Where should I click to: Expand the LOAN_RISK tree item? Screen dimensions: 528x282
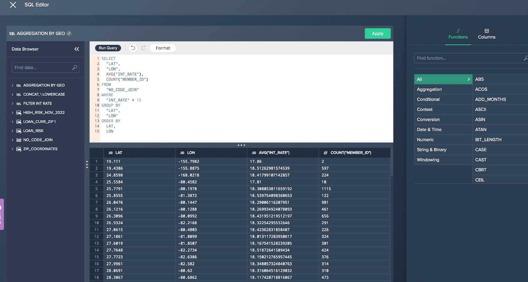coord(13,131)
